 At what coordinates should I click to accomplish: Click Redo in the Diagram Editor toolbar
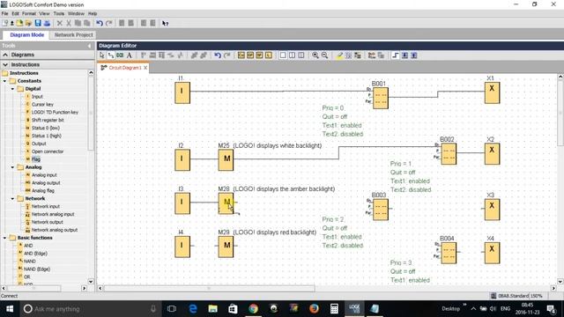(x=226, y=55)
